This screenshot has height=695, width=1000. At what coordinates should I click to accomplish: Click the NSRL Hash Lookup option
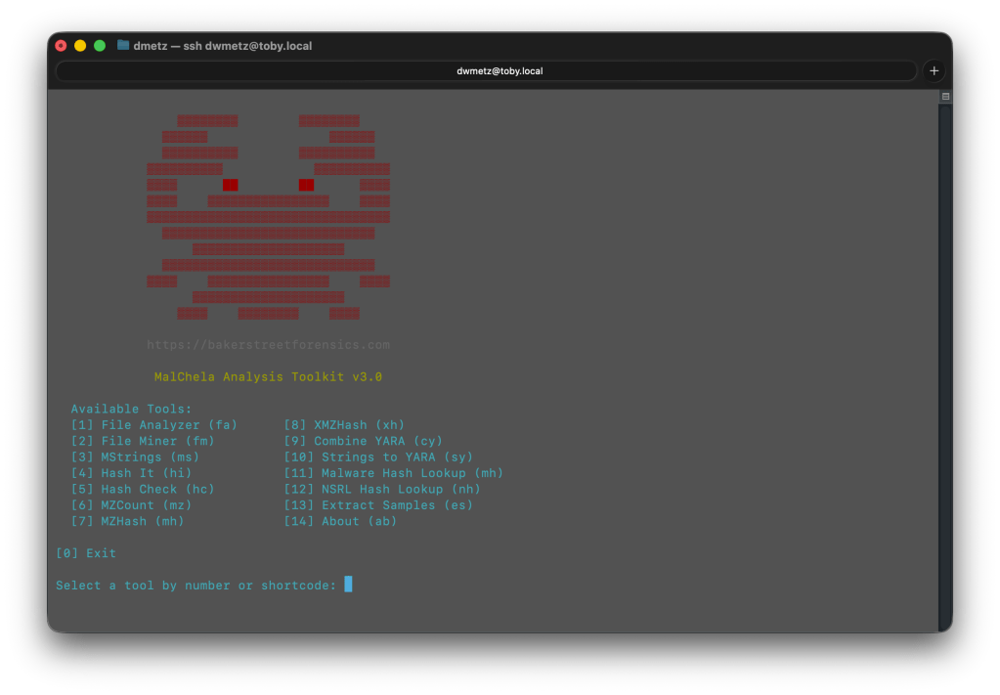coord(382,489)
